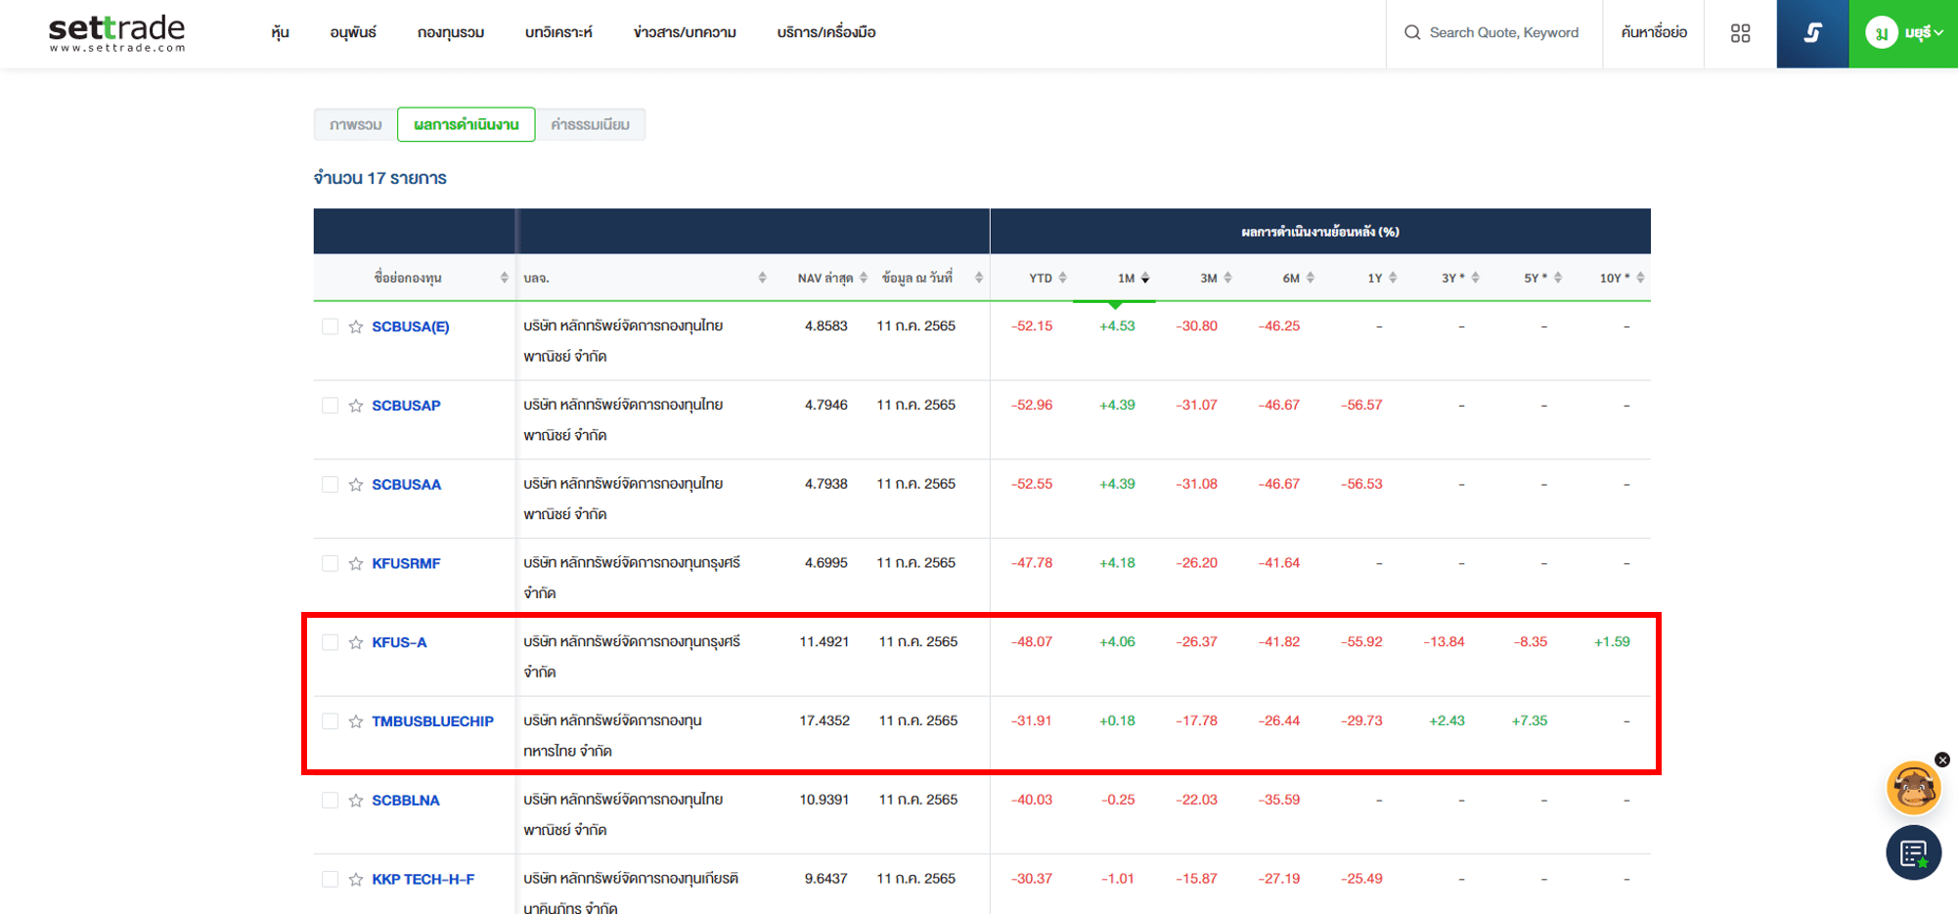
Task: Open the apps grid menu icon
Action: pyautogui.click(x=1740, y=33)
